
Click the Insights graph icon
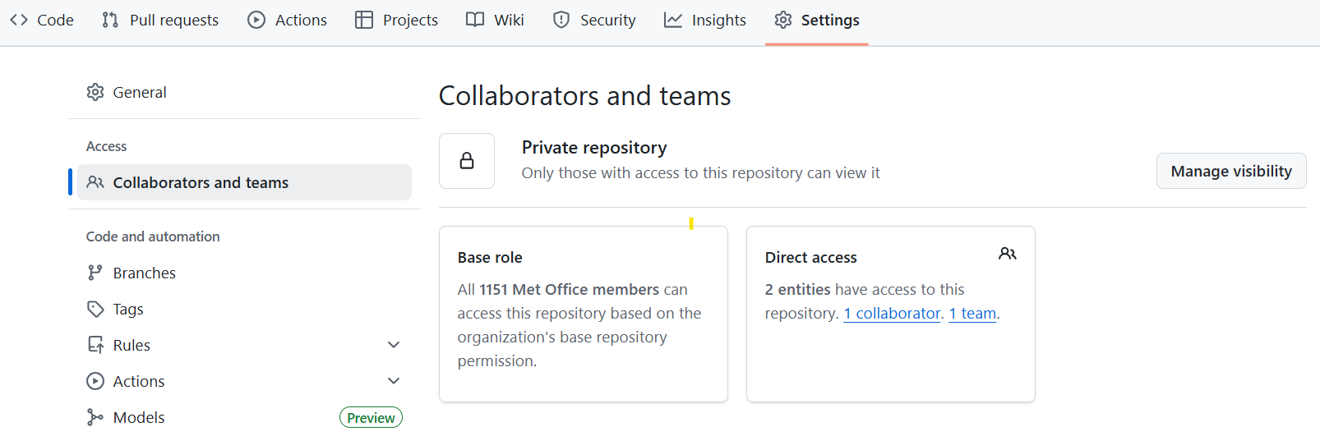click(x=673, y=20)
